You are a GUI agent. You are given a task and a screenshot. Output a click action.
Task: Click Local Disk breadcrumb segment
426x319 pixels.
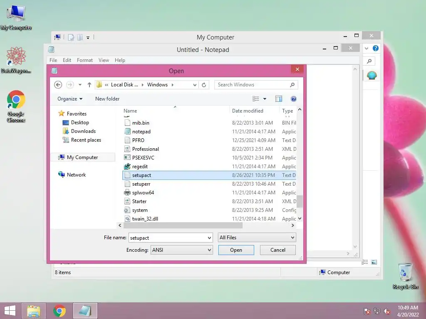124,85
